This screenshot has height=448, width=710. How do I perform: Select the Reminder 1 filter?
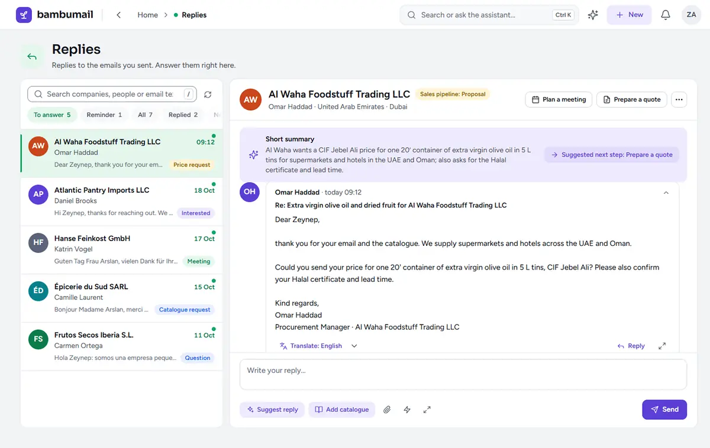[104, 115]
